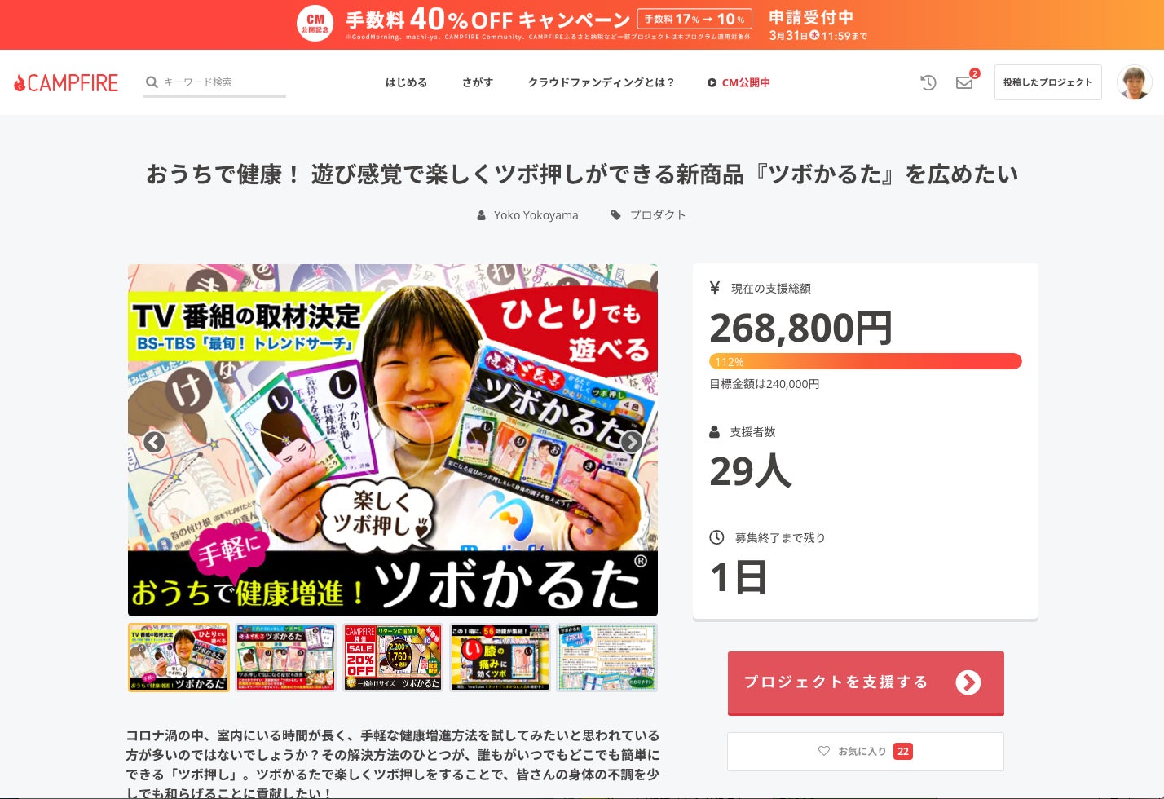1164x799 pixels.
Task: Click the プロジェクトを支援する button
Action: pyautogui.click(x=866, y=682)
